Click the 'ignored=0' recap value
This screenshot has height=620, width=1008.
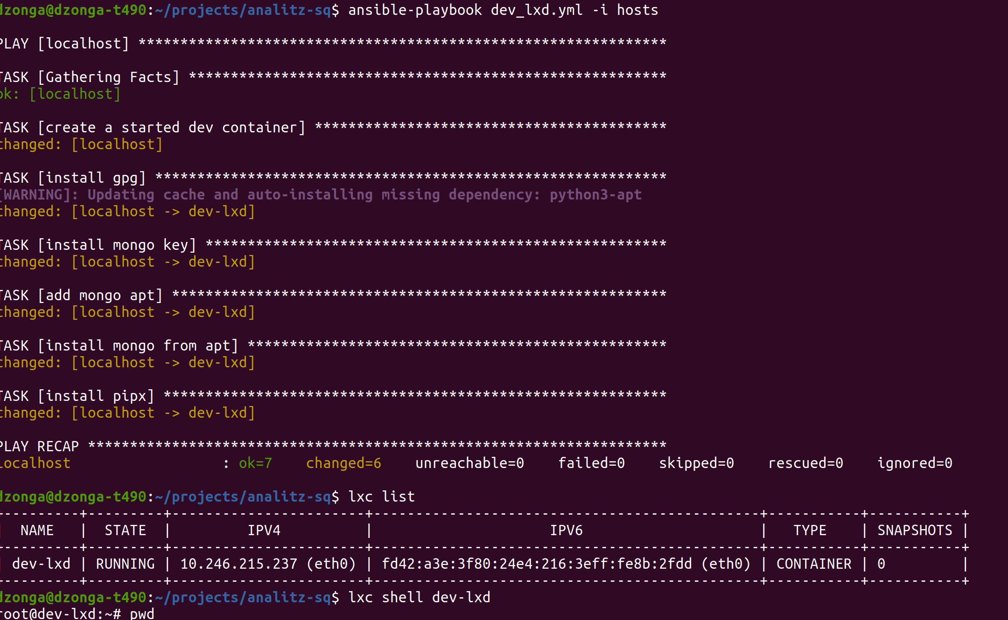tap(915, 463)
